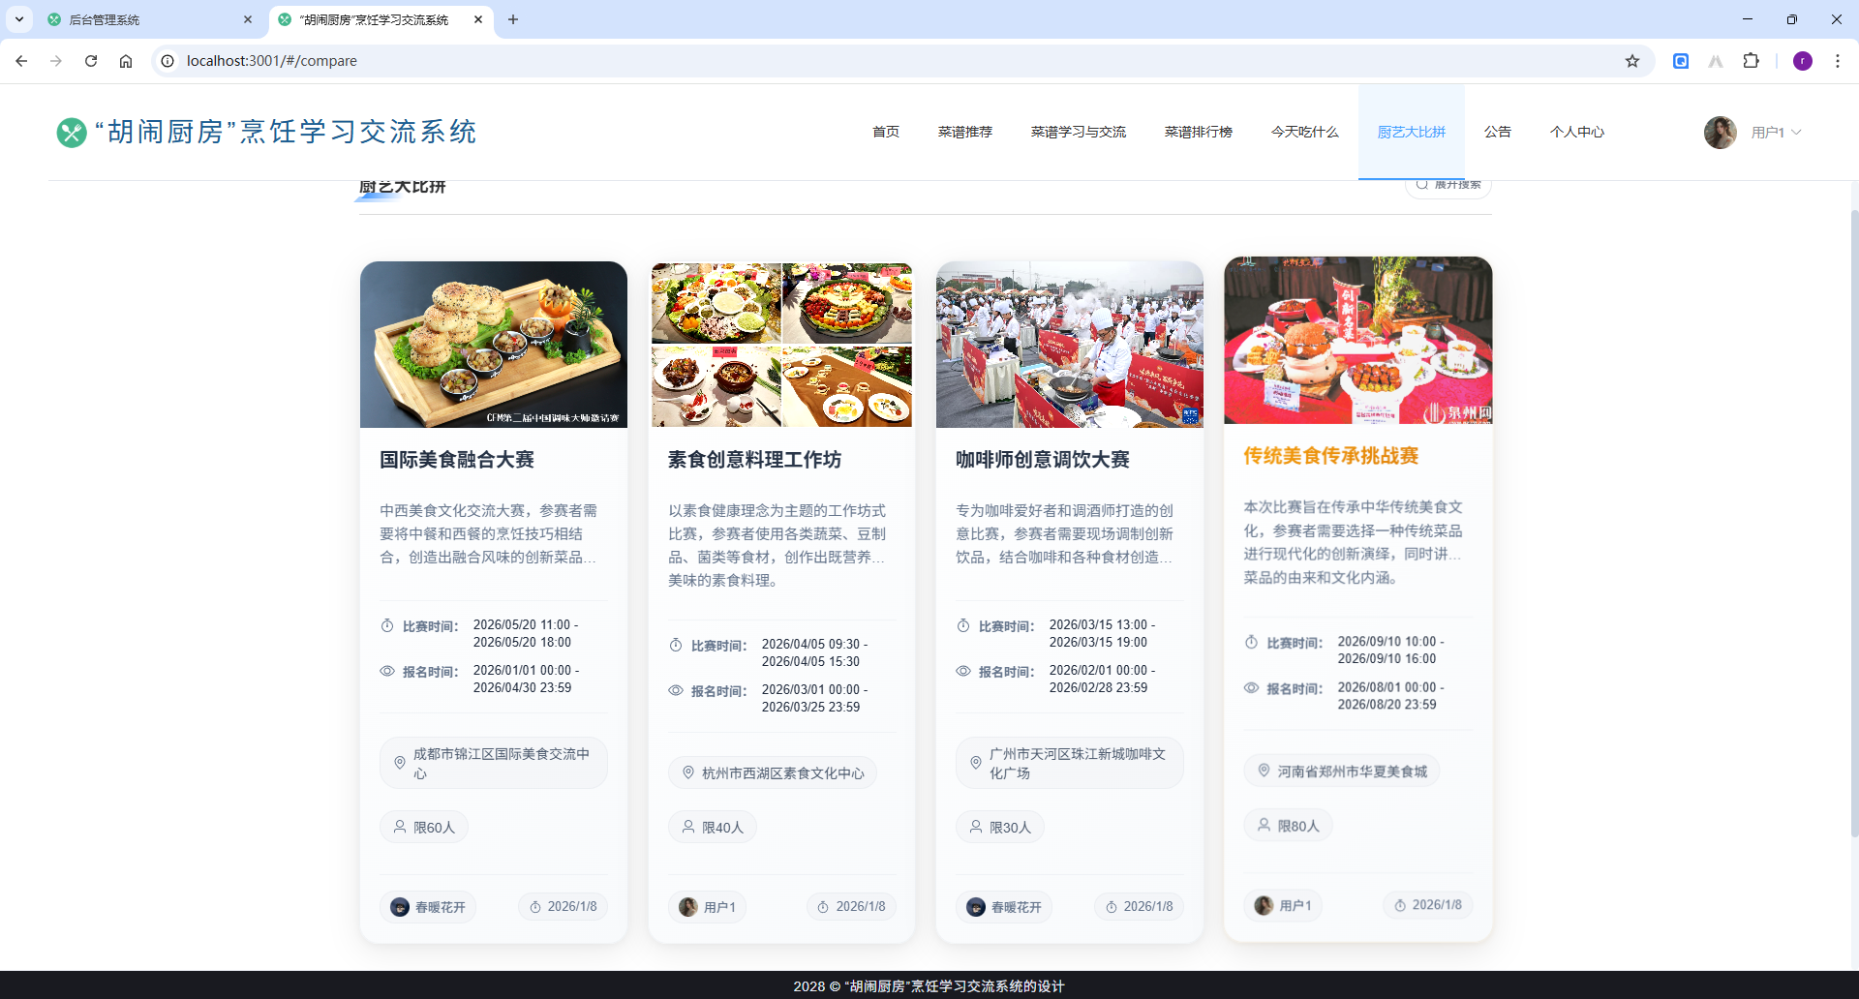Click the 展开搜索 button
The height and width of the screenshot is (999, 1859).
[x=1448, y=185]
